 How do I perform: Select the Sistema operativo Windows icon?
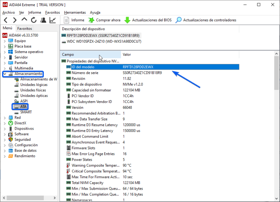coord(11,52)
